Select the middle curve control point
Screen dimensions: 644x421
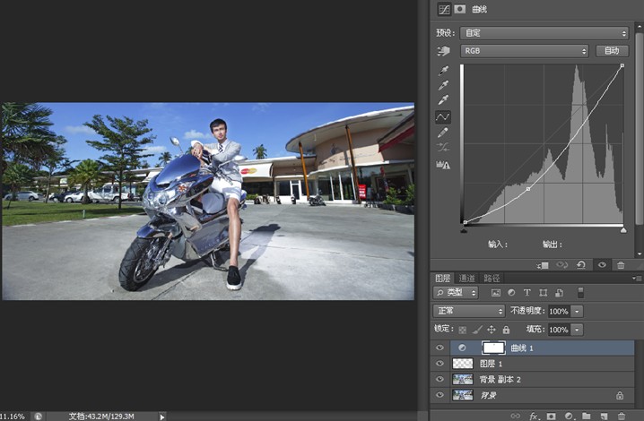(528, 189)
